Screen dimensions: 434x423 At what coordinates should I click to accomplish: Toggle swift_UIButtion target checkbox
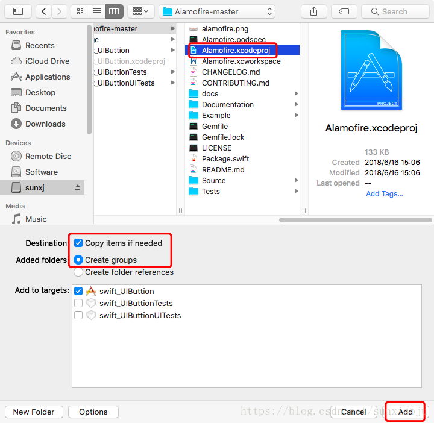click(x=78, y=291)
